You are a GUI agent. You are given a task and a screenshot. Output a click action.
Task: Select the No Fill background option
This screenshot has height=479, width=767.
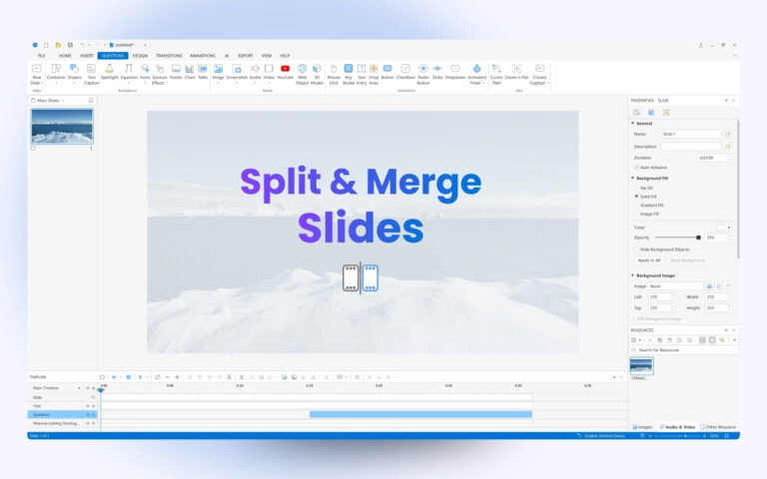(637, 188)
